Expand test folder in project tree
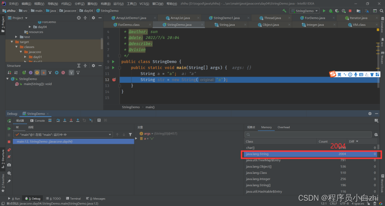Viewport: 385px width, 206px height. [16, 37]
